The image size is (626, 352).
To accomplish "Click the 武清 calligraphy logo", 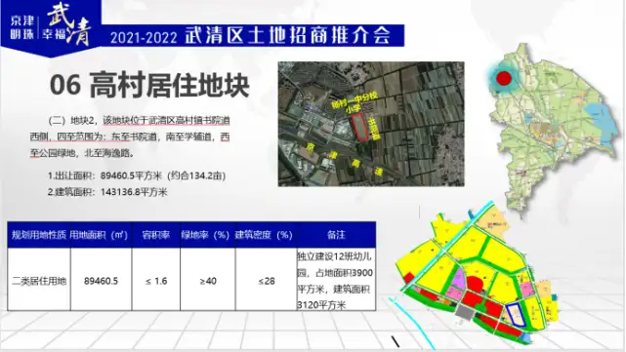I will (x=68, y=23).
